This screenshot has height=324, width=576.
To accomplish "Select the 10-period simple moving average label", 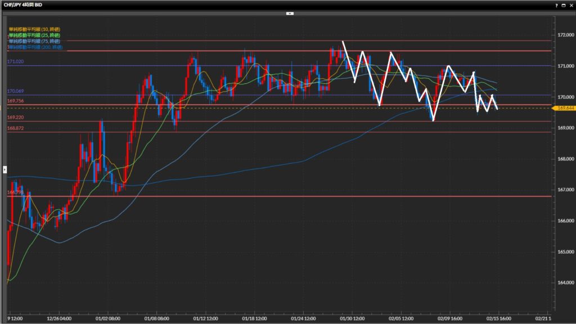I will (x=34, y=29).
